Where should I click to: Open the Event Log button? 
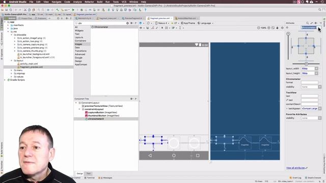click(x=295, y=178)
